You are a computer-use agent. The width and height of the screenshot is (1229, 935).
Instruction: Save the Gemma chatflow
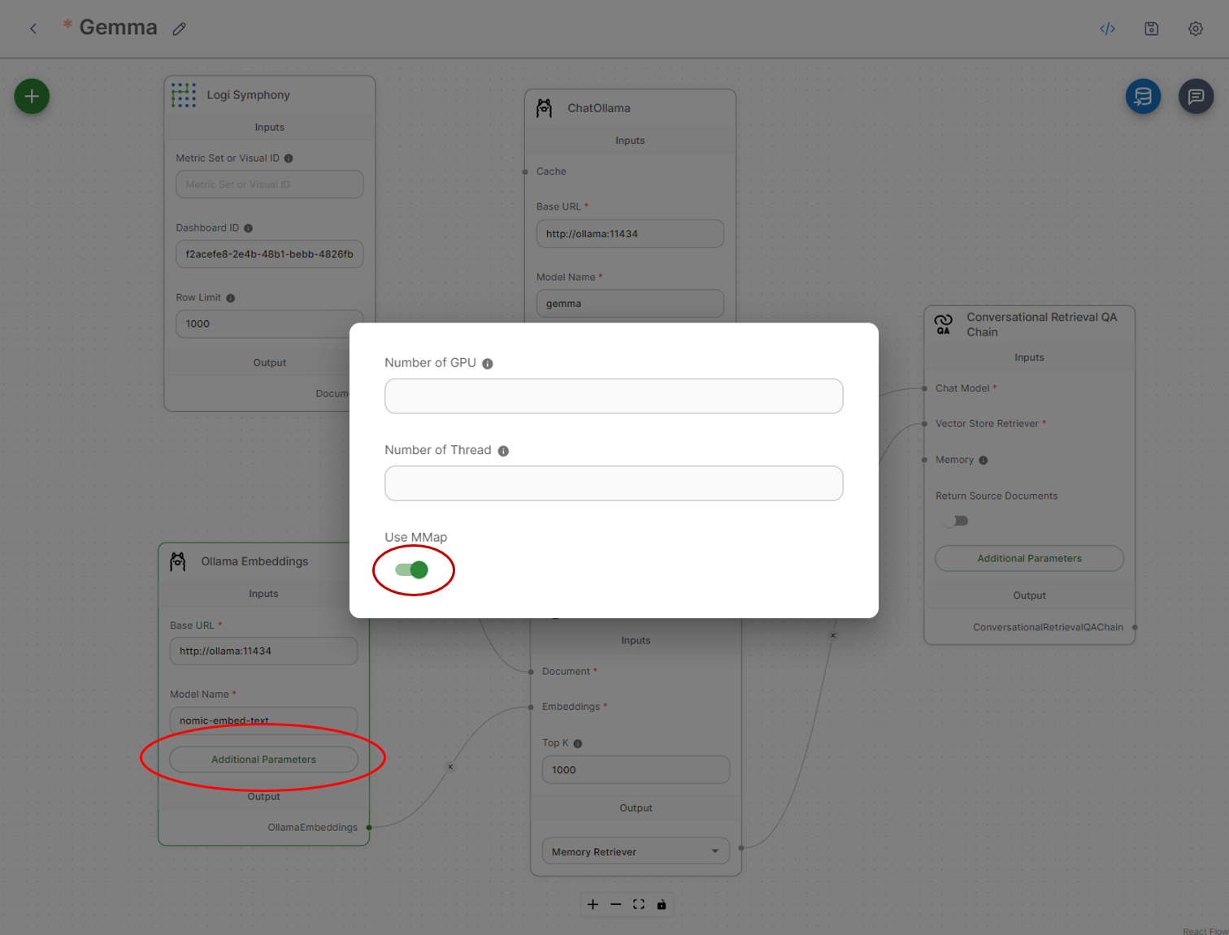coord(1151,28)
